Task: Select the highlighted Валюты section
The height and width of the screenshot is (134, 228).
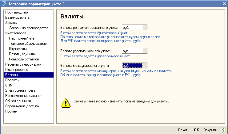Action: point(29,75)
